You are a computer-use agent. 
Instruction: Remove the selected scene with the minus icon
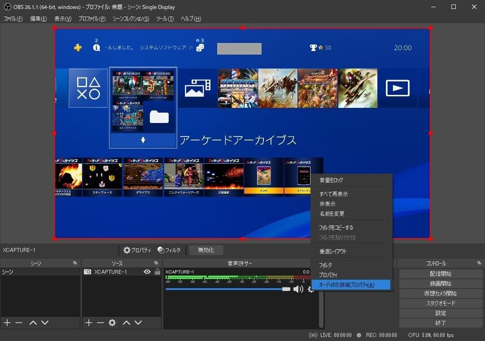(x=18, y=322)
